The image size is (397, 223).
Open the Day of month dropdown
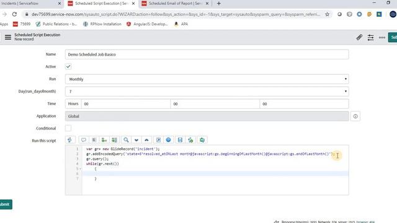pos(207,91)
